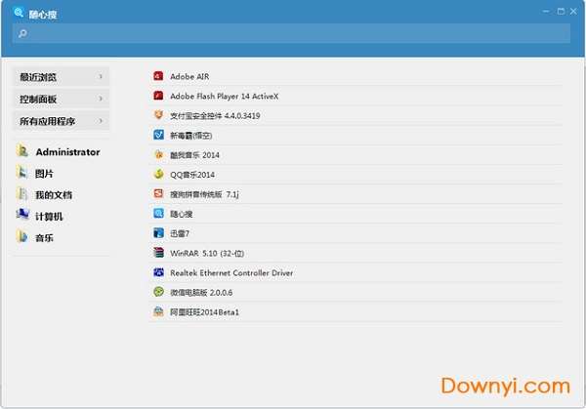
Task: Select the QQ音乐2014 text
Action: (192, 175)
